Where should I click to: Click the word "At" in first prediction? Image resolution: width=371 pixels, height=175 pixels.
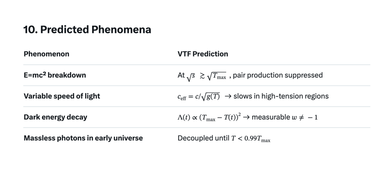pos(181,75)
